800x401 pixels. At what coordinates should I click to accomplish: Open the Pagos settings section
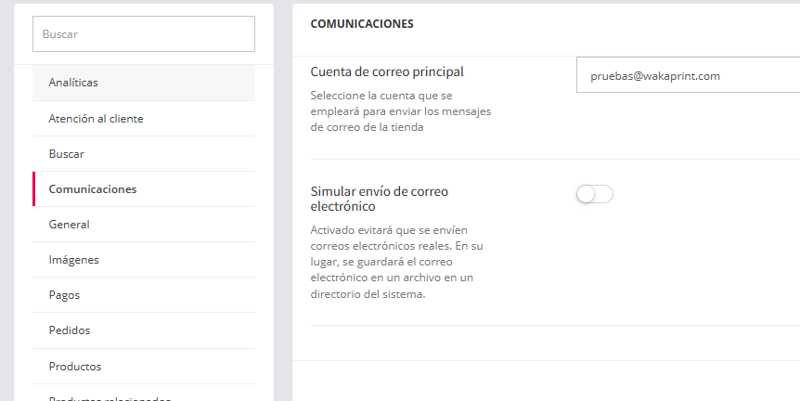pos(64,295)
